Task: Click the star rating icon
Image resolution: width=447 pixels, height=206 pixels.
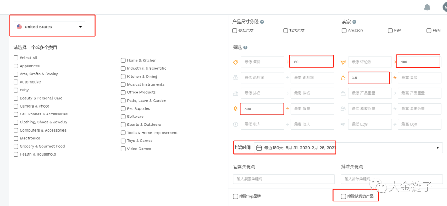Action: coord(343,77)
